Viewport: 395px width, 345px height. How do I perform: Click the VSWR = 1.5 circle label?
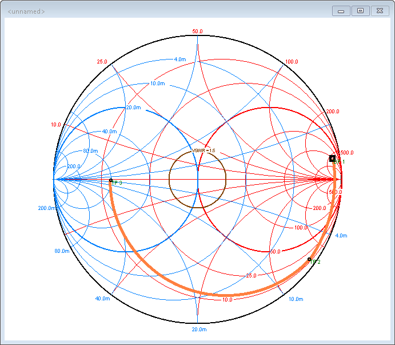pyautogui.click(x=204, y=150)
